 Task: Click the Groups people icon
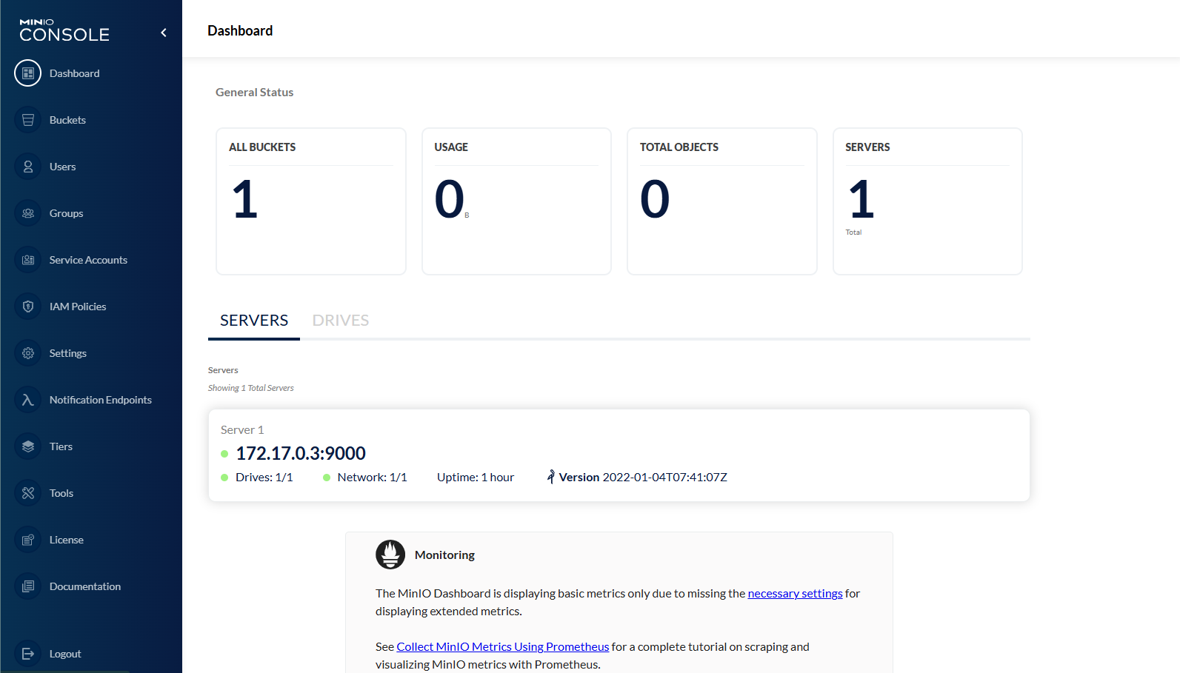pos(28,213)
